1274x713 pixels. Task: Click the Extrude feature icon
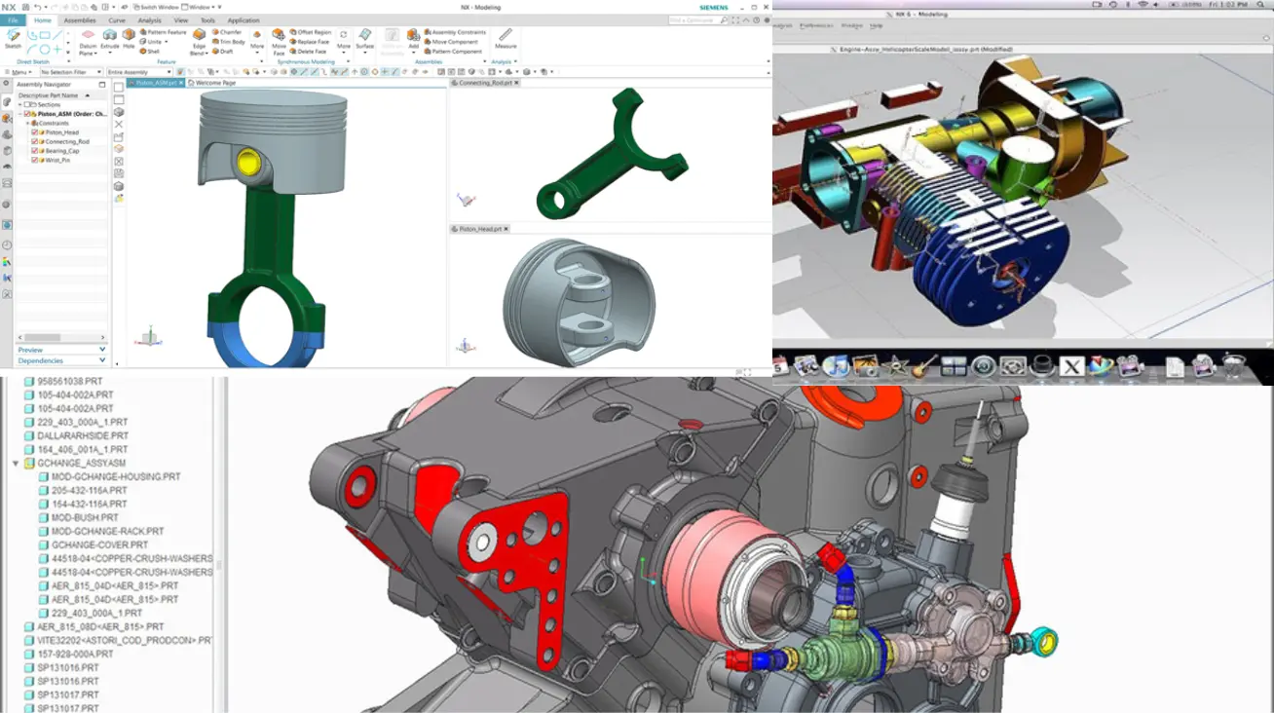[110, 39]
